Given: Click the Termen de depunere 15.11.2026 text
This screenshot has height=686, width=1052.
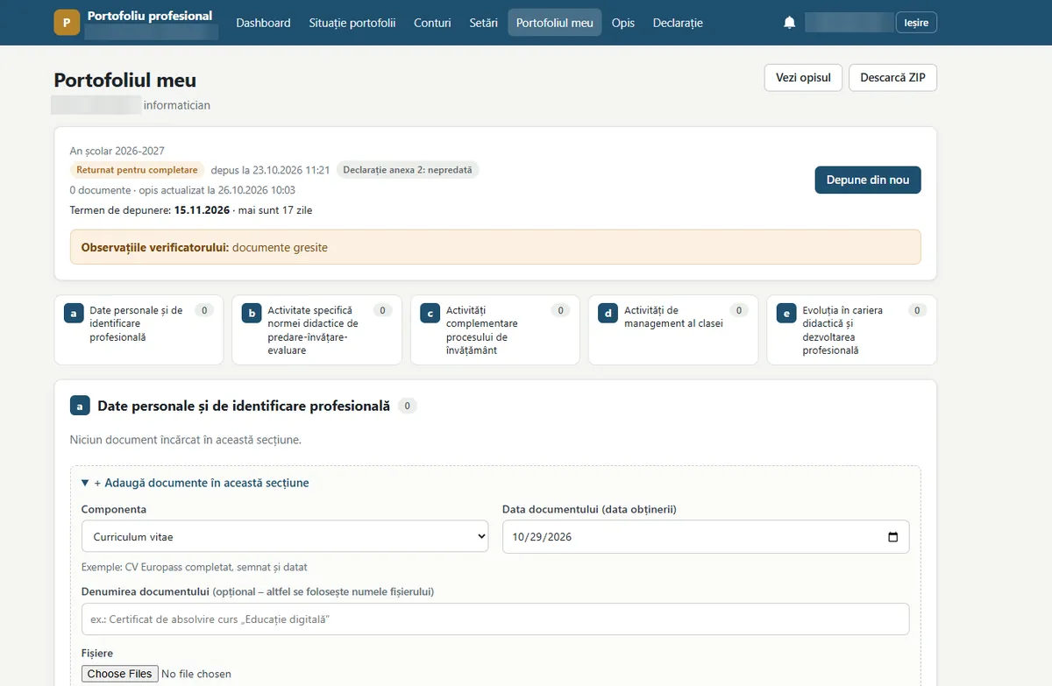Looking at the screenshot, I should [x=150, y=210].
